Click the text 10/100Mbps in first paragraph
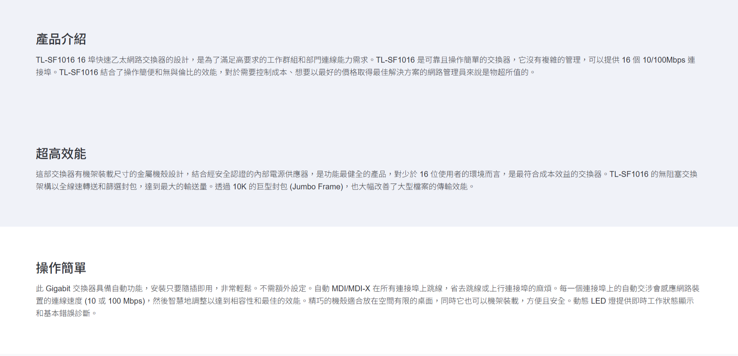This screenshot has width=738, height=356. (664, 60)
